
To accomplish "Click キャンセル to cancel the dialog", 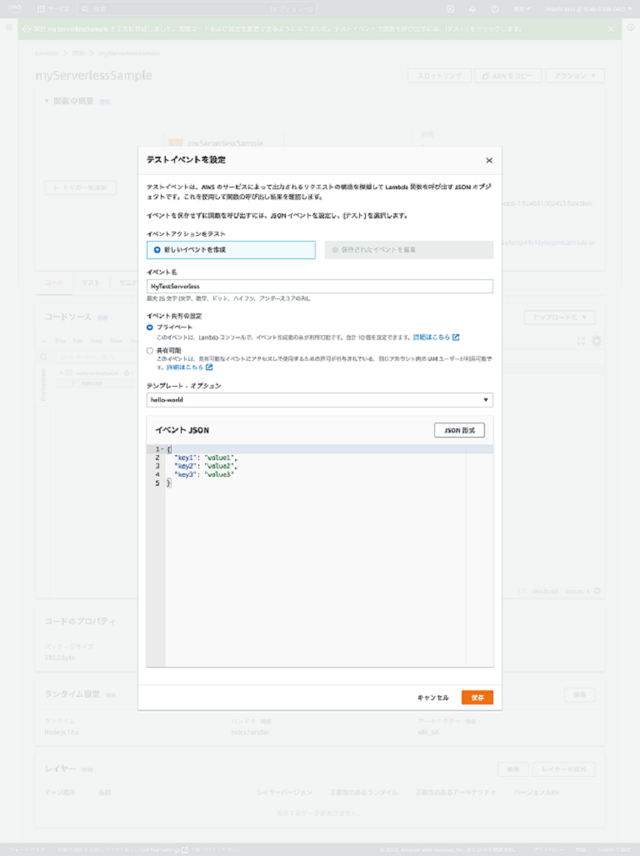I will click(x=432, y=698).
